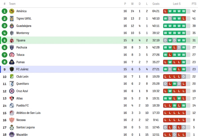Open the Toluca team page link

tap(20, 55)
